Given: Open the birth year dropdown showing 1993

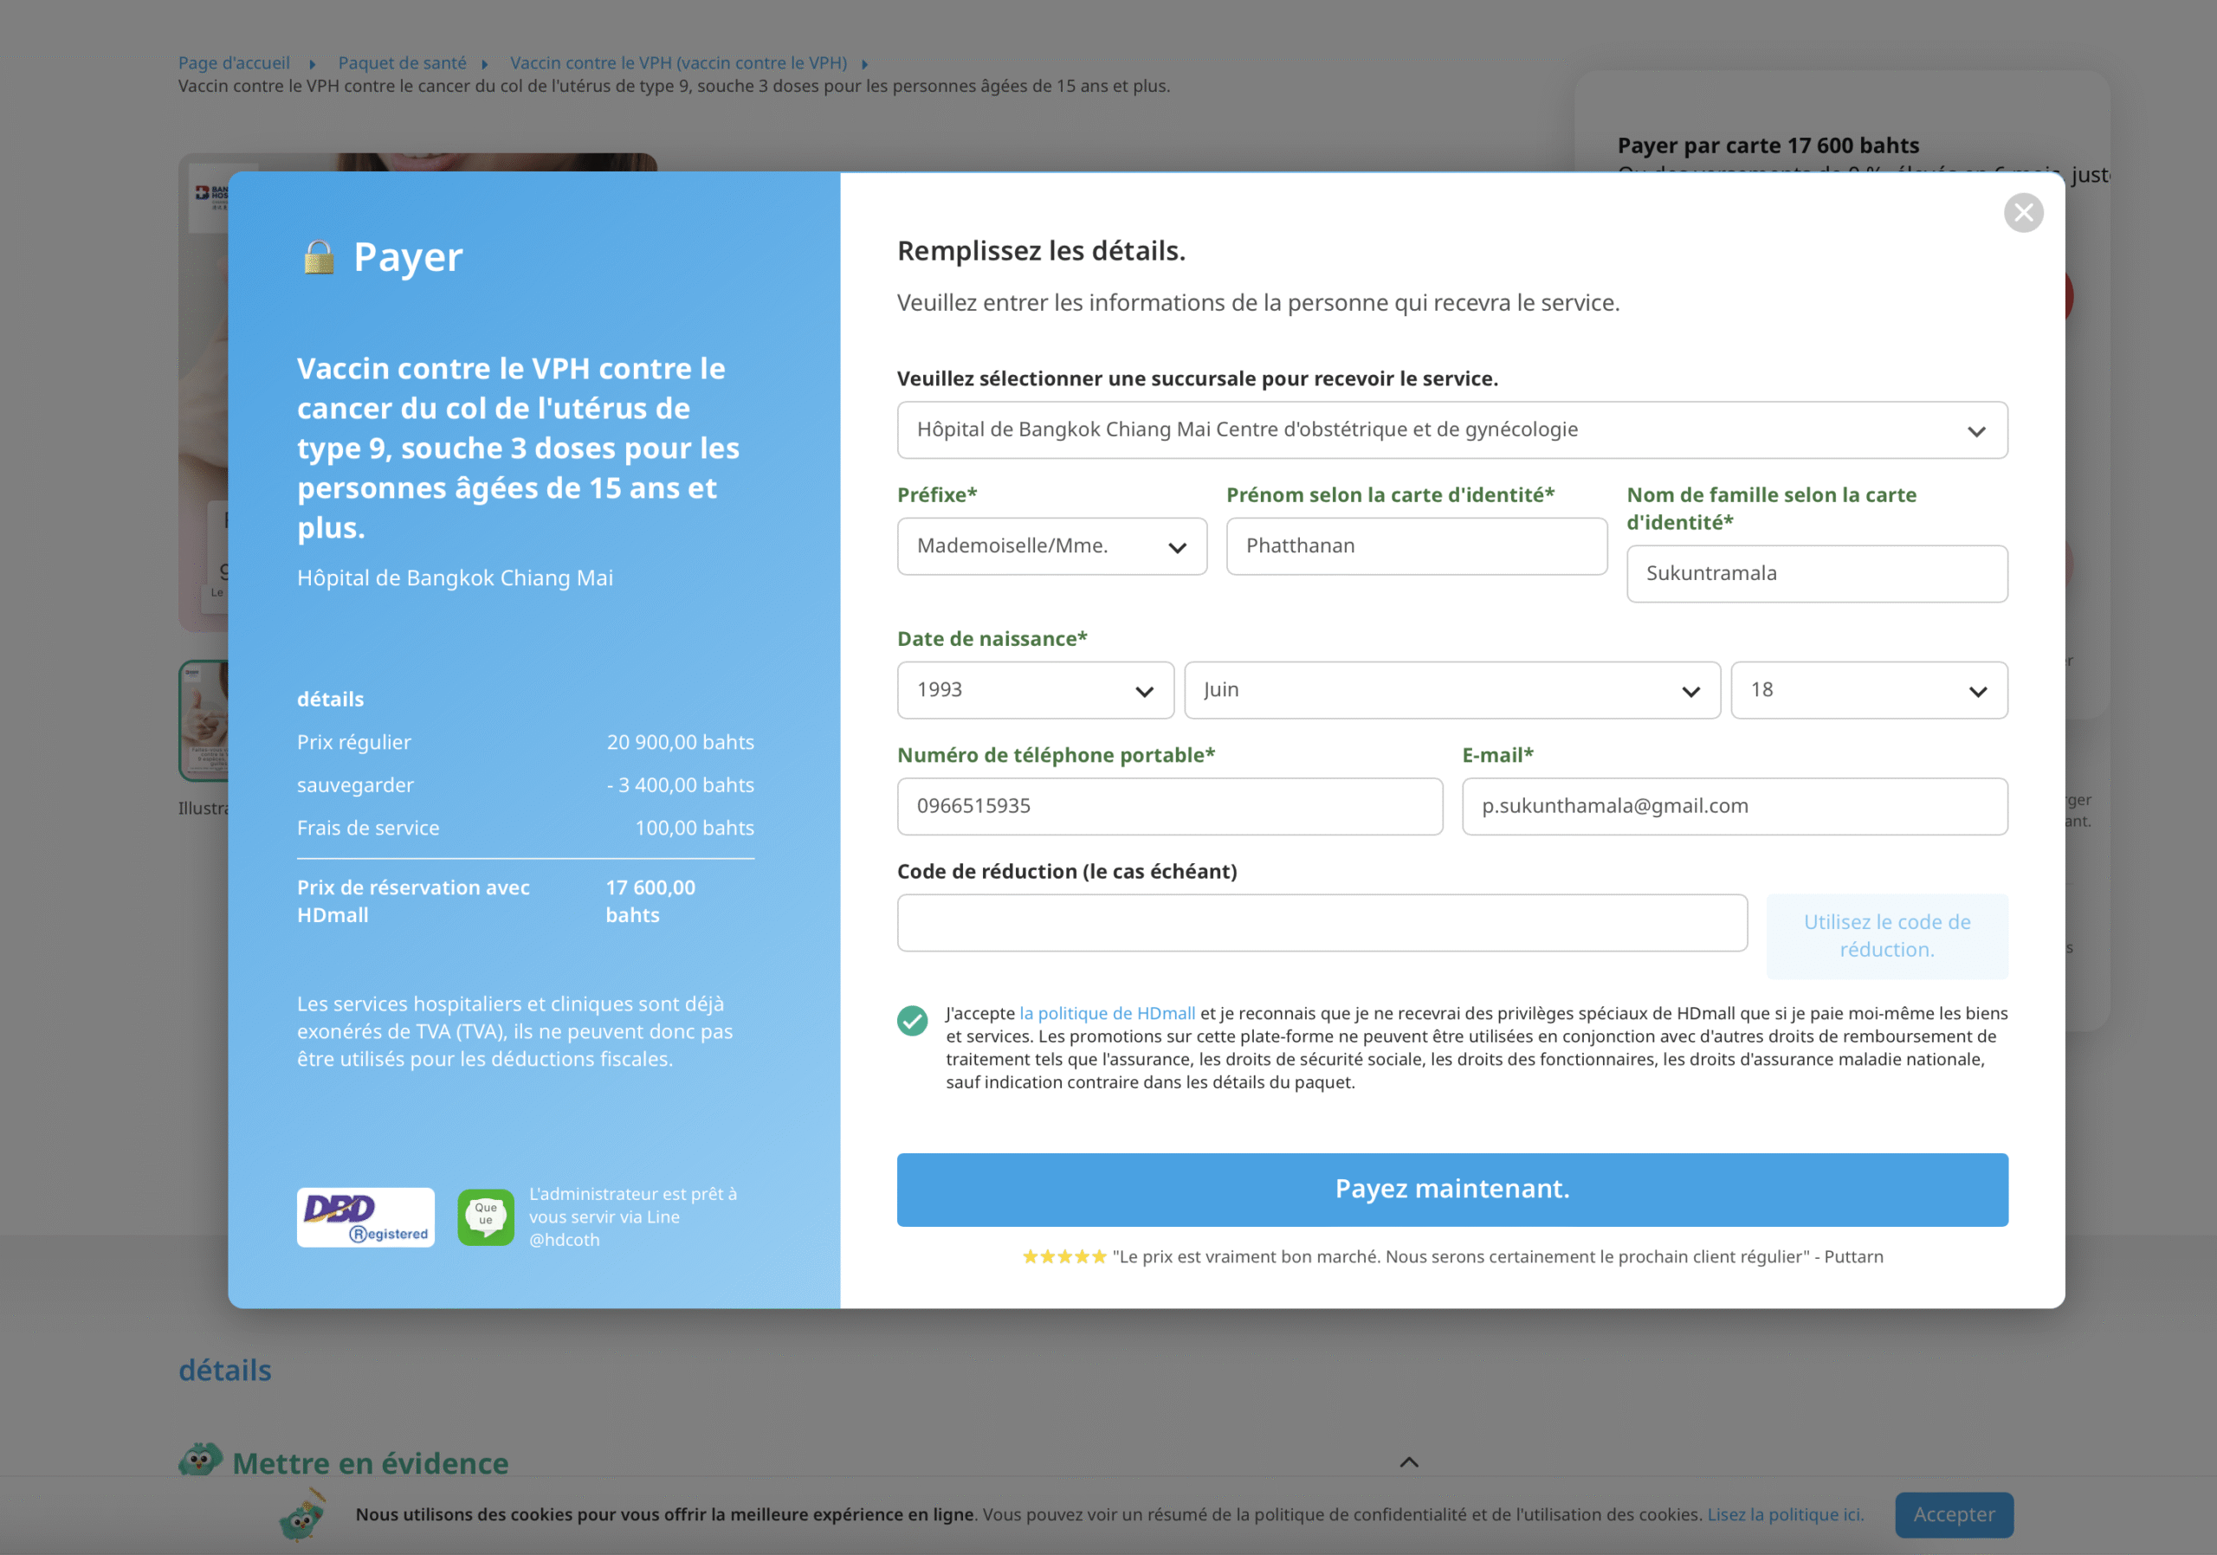Looking at the screenshot, I should 1035,691.
